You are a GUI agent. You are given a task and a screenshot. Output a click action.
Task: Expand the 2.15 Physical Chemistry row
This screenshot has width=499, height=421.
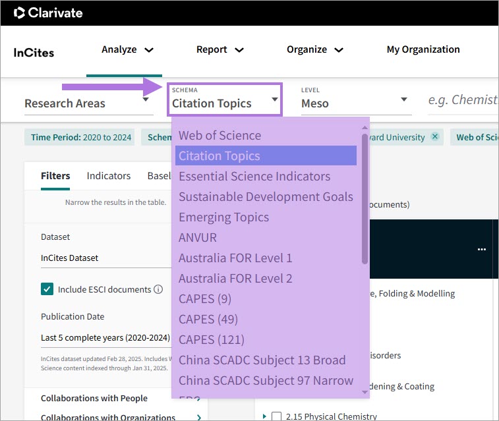(264, 416)
